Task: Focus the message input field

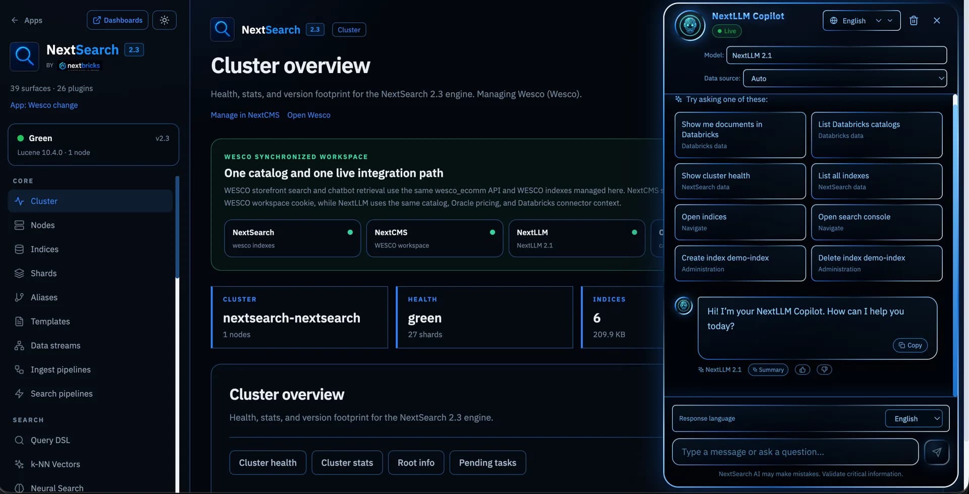Action: (795, 452)
